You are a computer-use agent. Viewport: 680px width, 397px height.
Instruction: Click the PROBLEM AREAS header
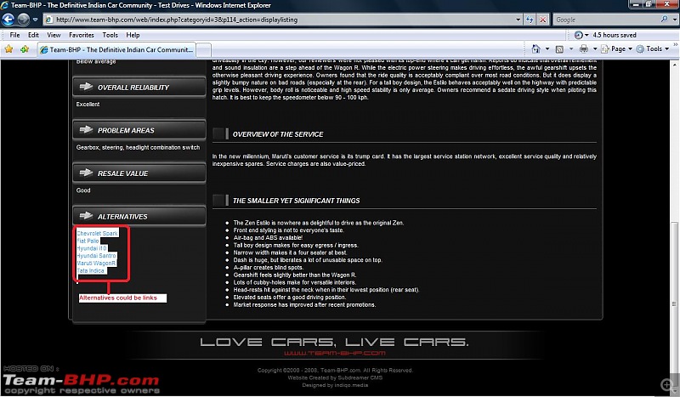pyautogui.click(x=139, y=130)
